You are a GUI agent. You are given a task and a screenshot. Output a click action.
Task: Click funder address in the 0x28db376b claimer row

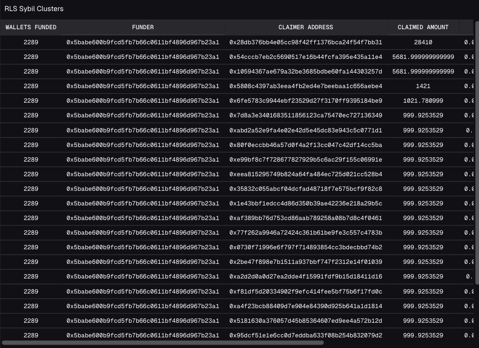[x=143, y=42]
